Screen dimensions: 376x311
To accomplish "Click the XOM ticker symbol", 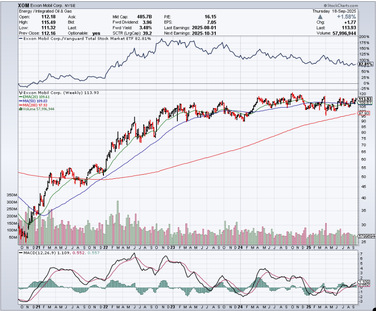I will click(x=23, y=5).
